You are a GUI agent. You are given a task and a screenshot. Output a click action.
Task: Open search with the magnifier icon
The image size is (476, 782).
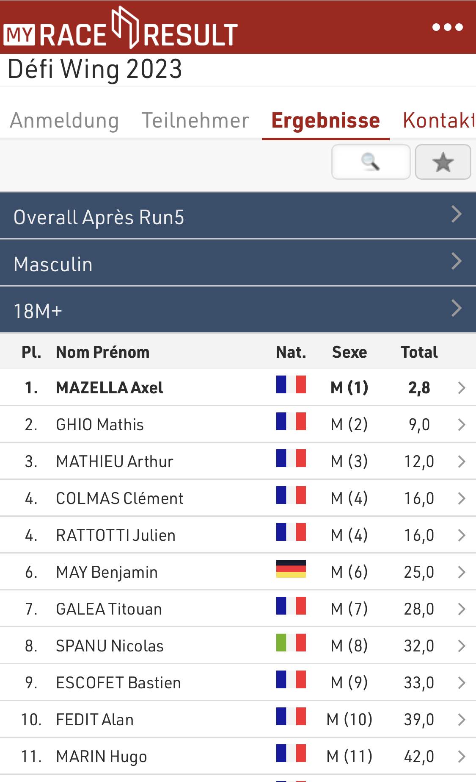pyautogui.click(x=371, y=162)
